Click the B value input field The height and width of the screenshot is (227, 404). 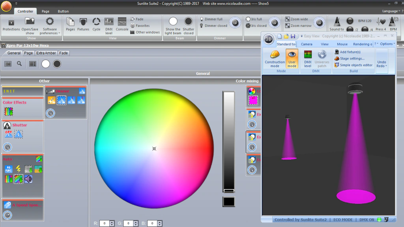[x=152, y=223]
